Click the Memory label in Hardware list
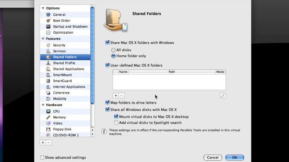 (59, 117)
